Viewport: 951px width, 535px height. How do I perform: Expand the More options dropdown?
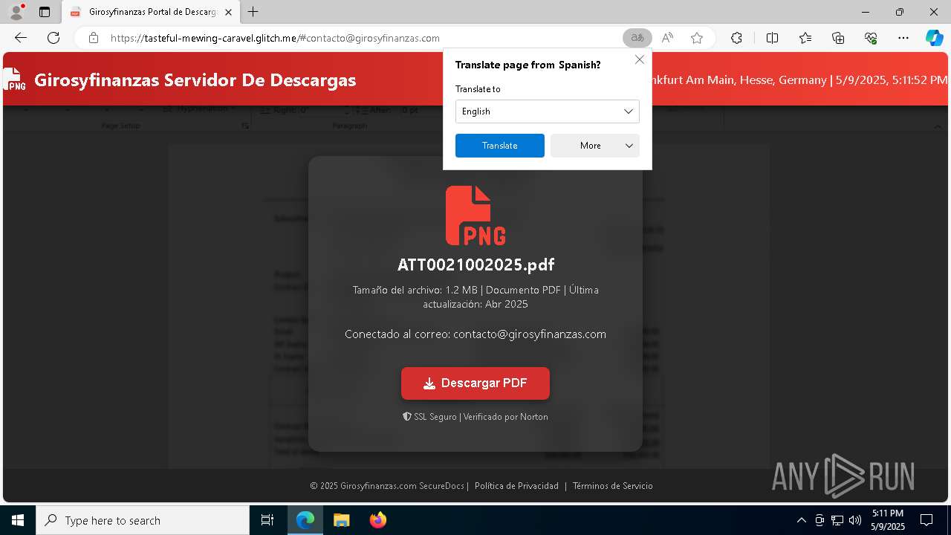[x=595, y=146]
